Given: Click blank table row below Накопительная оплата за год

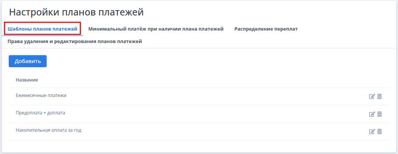Looking at the screenshot, I should [x=190, y=145].
